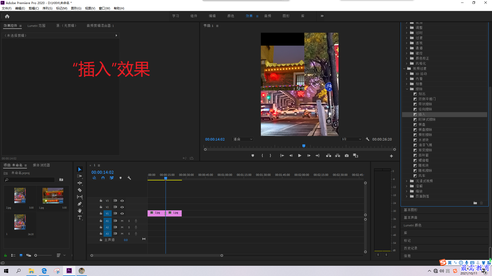This screenshot has height=276, width=492.
Task: Toggle V2 track output eye
Action: point(122,207)
